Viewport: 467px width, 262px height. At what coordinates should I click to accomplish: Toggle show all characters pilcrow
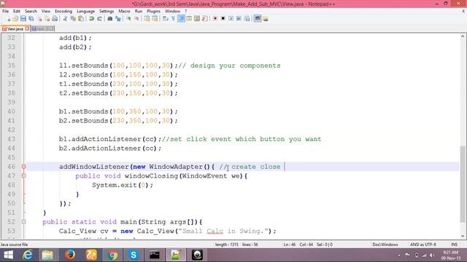click(173, 19)
